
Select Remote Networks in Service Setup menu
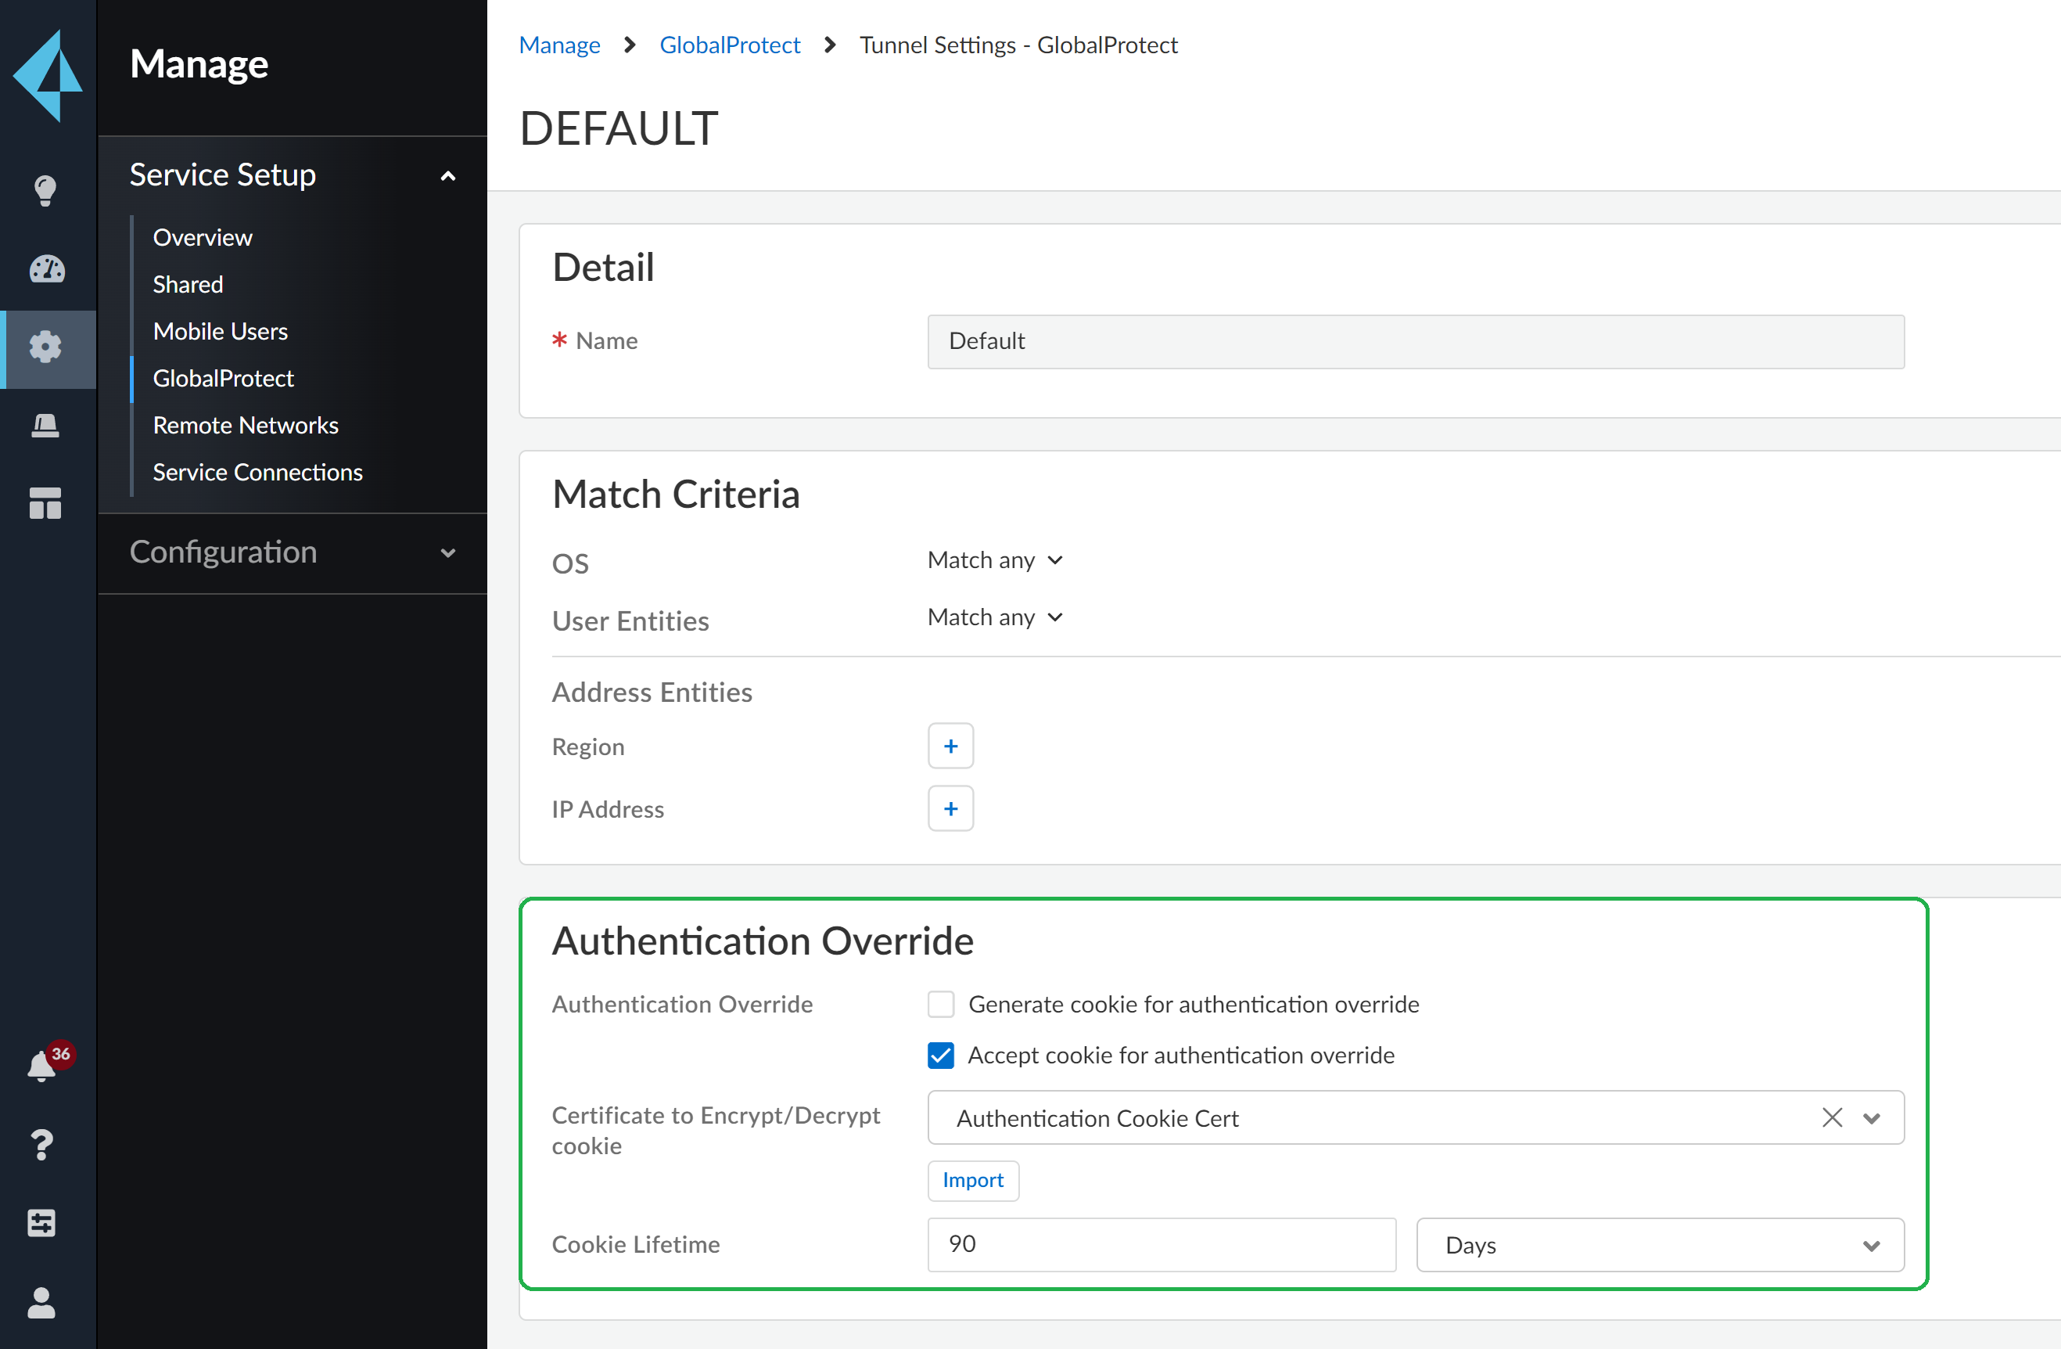click(x=245, y=425)
